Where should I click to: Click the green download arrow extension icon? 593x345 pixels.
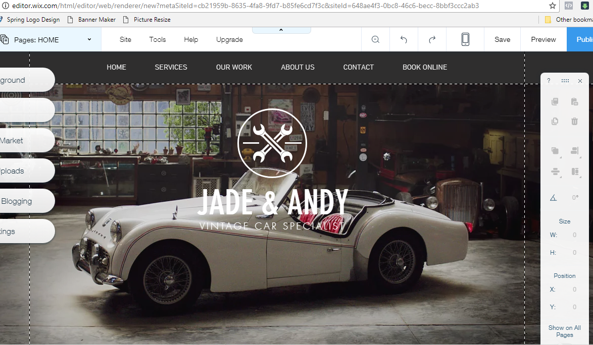tap(585, 6)
